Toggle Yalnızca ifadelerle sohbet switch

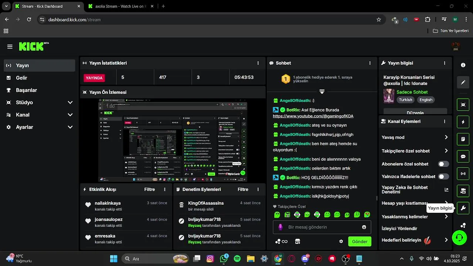tap(443, 177)
